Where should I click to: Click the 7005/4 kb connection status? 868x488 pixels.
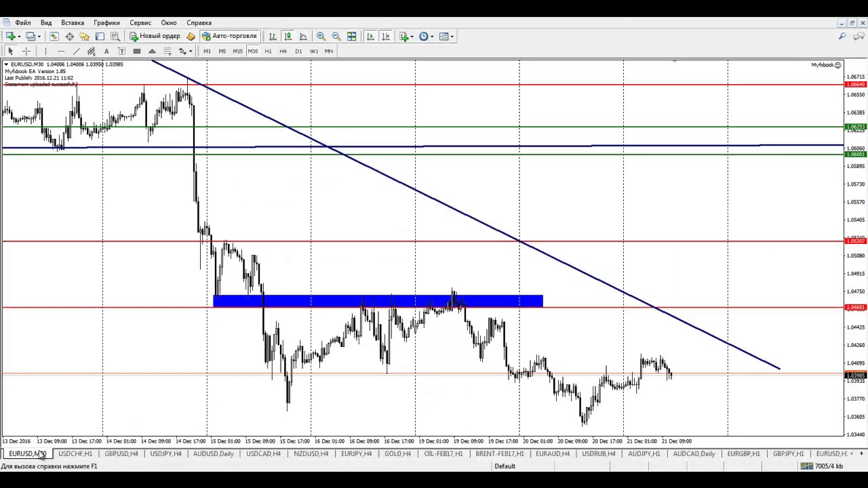pos(822,466)
